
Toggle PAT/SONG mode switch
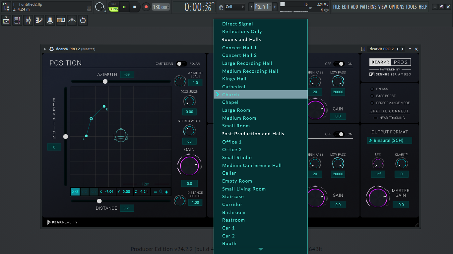pyautogui.click(x=114, y=7)
